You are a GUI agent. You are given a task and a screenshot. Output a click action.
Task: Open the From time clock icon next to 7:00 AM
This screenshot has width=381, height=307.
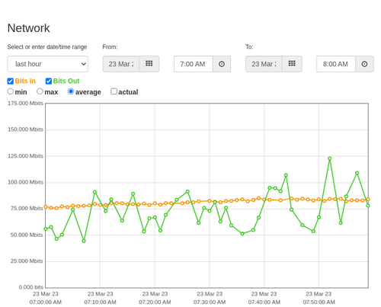click(222, 64)
